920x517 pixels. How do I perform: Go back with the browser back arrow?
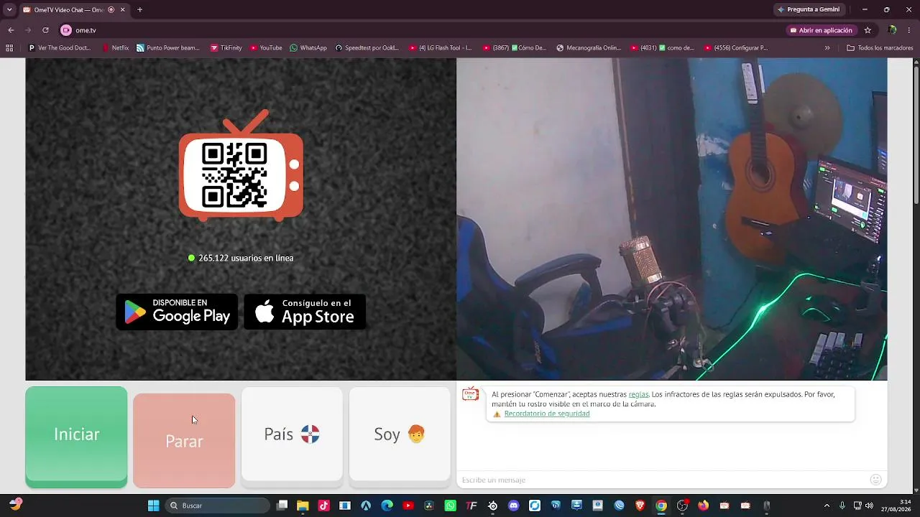pyautogui.click(x=11, y=30)
